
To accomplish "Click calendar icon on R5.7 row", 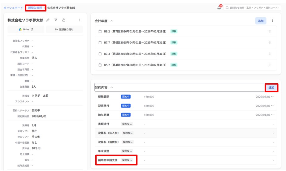I will tap(100, 65).
